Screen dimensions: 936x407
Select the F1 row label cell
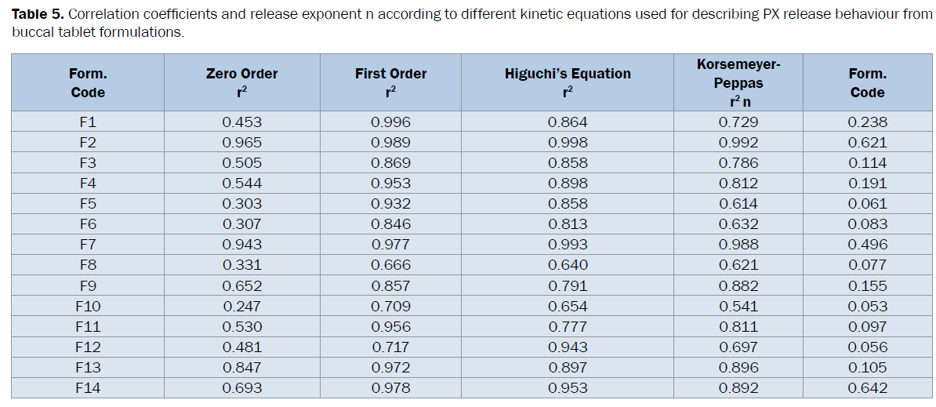87,122
